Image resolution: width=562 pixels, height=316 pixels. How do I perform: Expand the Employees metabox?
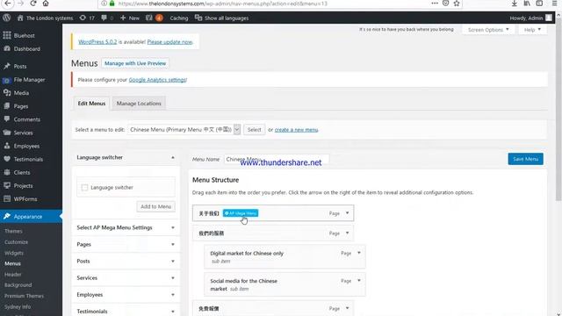coord(173,295)
